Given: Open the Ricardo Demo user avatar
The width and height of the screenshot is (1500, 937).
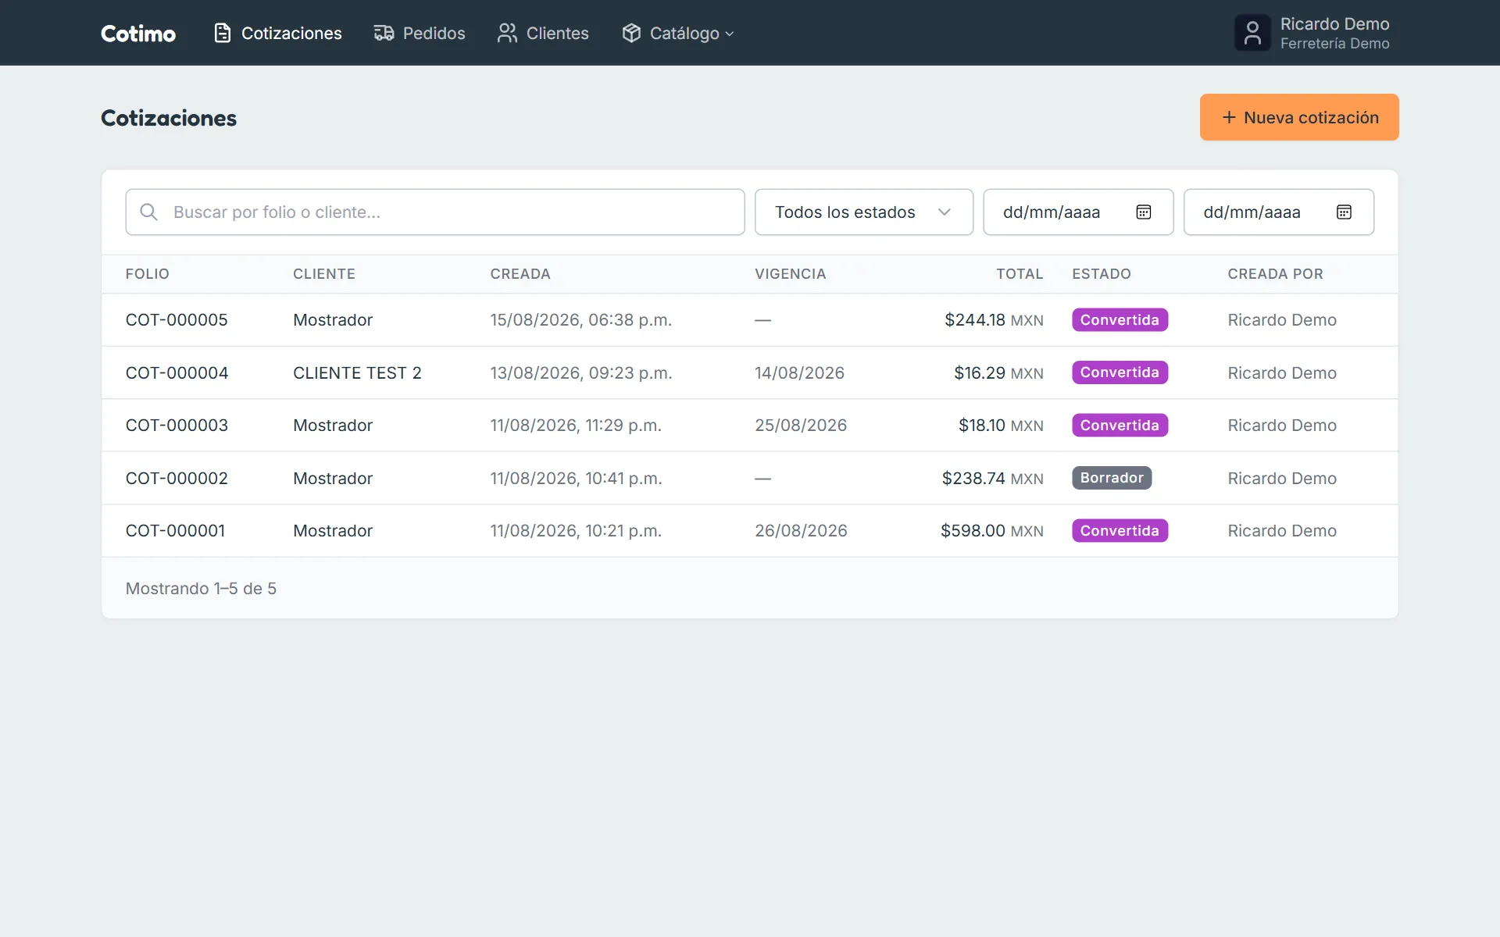Looking at the screenshot, I should click(x=1252, y=33).
